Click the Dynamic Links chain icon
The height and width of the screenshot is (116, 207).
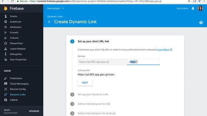click(x=5, y=94)
